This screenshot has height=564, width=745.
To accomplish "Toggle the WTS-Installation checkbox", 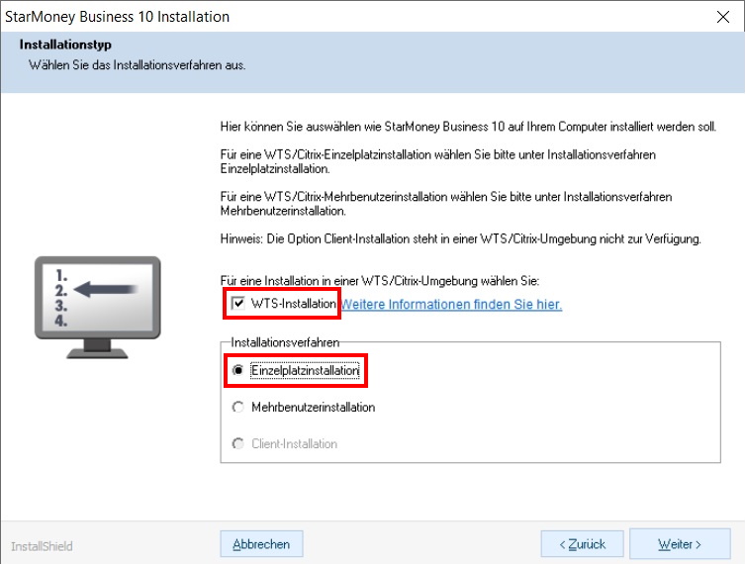I will tap(237, 303).
